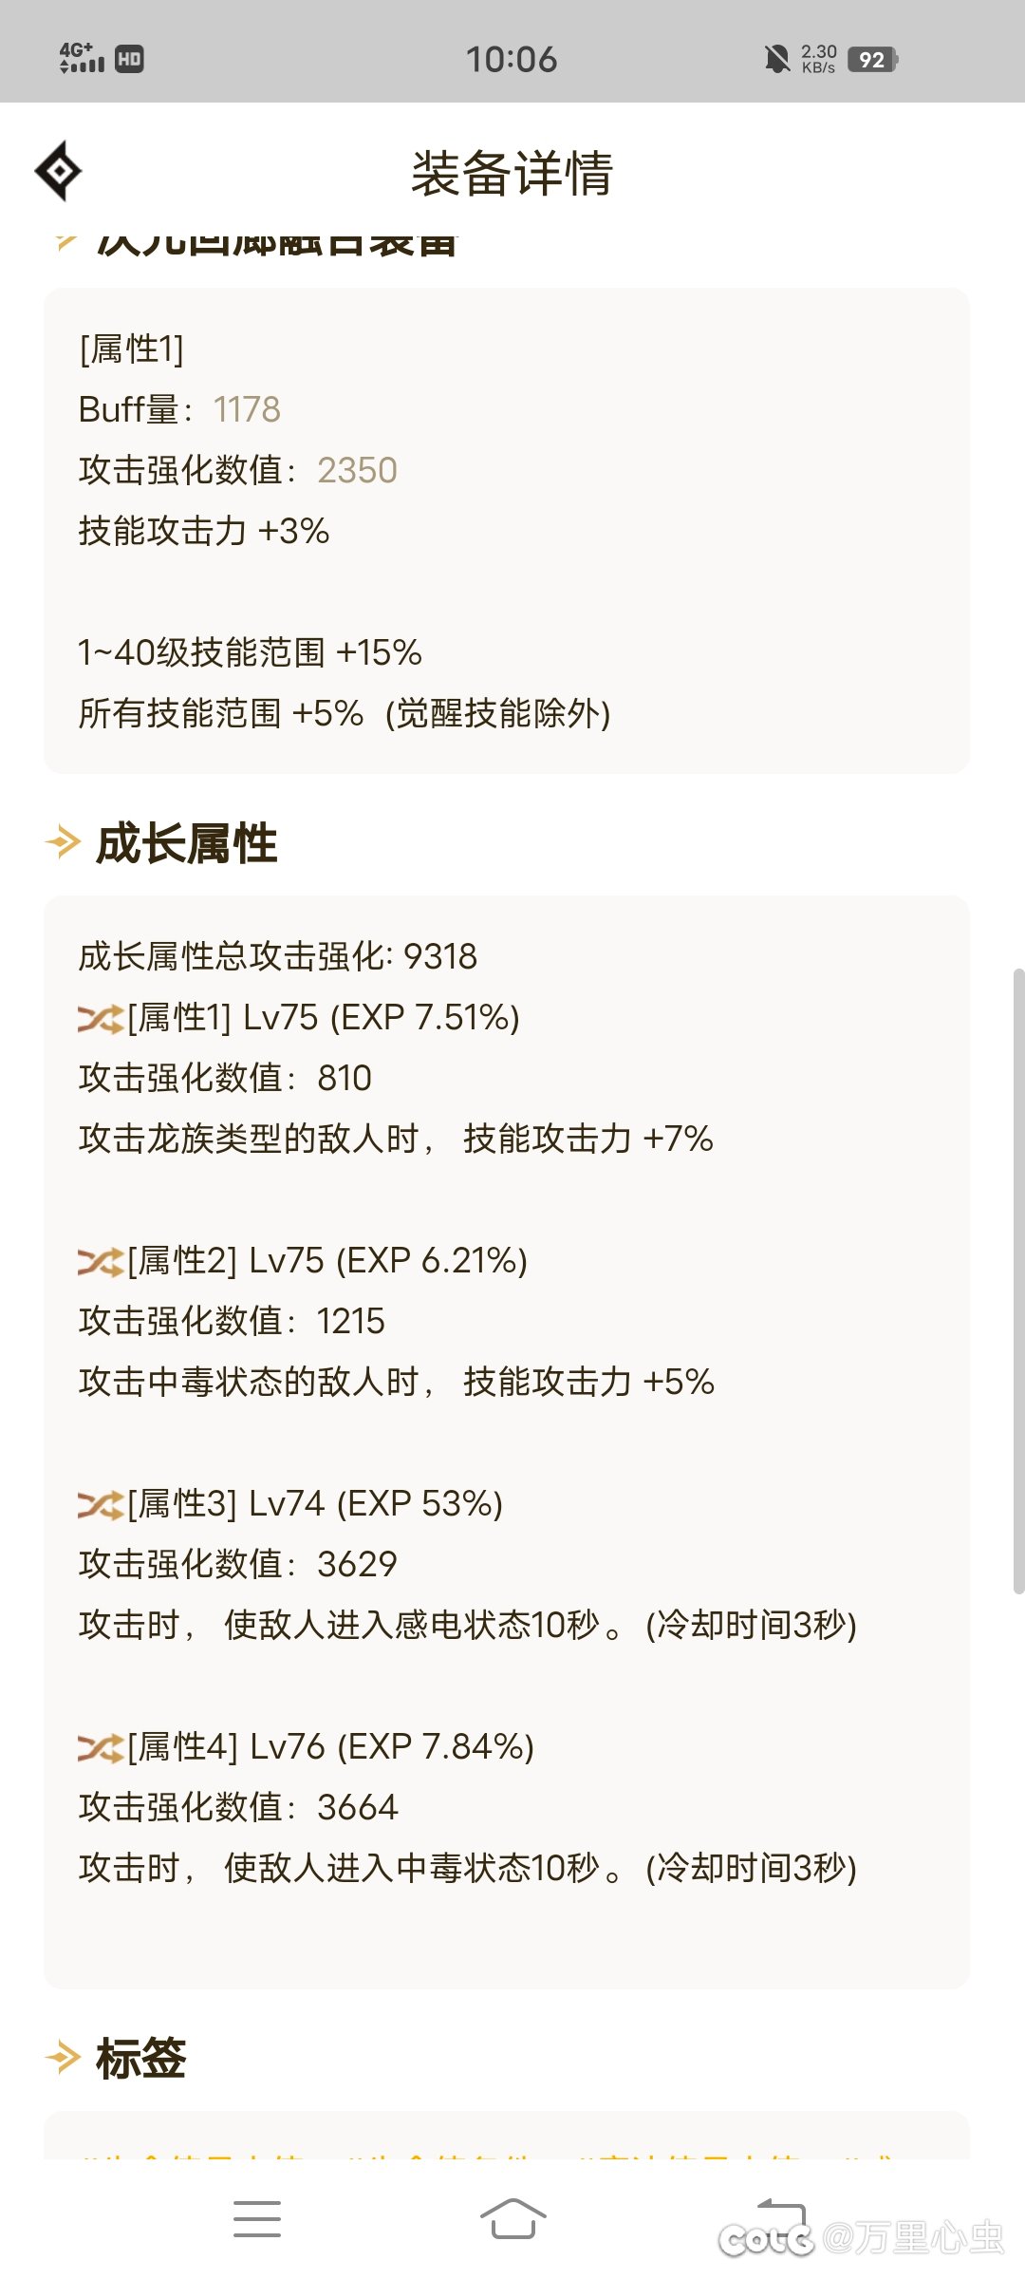Tap shuffle icon beside 属性1 Lv75

(101, 1019)
